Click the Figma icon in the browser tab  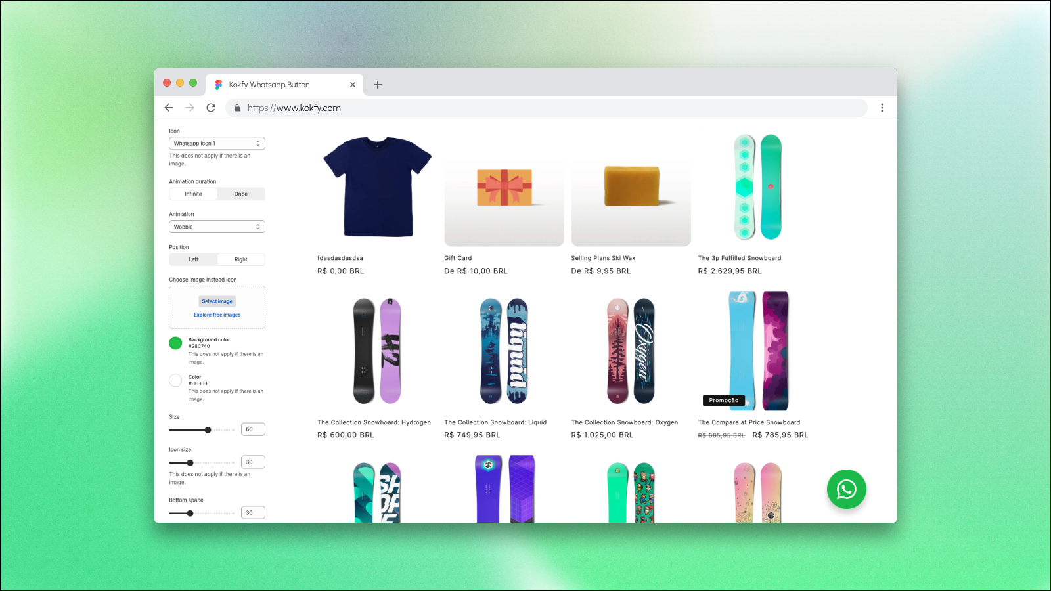[218, 84]
